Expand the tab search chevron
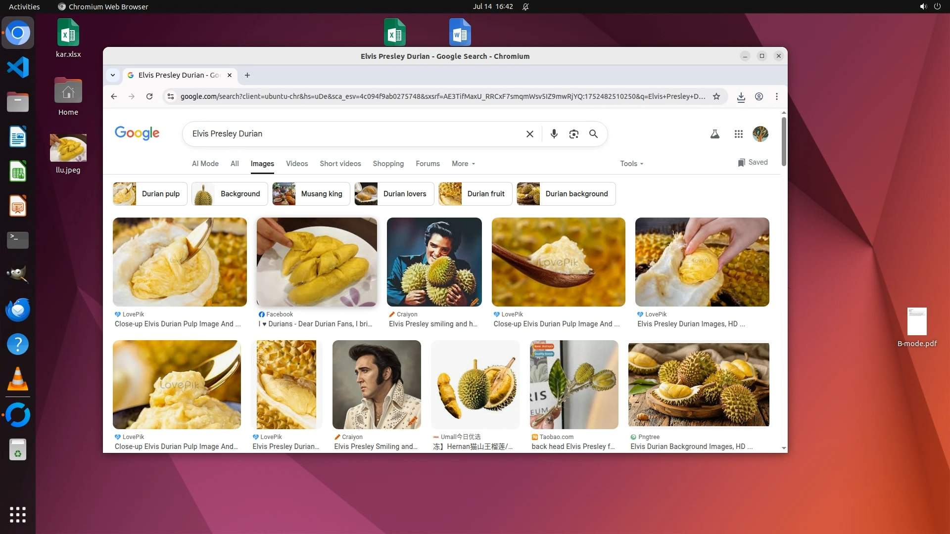The height and width of the screenshot is (534, 950). click(113, 75)
